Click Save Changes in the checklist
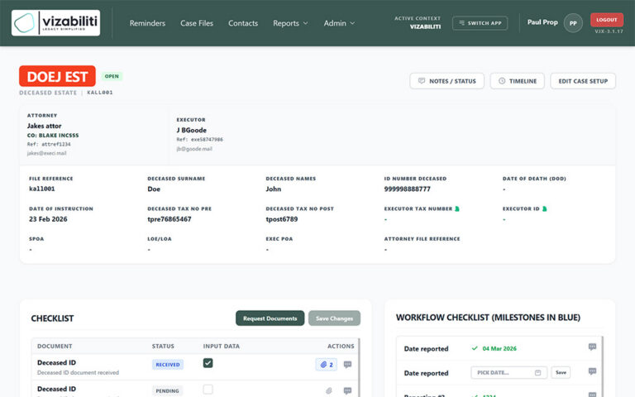Viewport: 635px width, 397px height. click(x=334, y=318)
